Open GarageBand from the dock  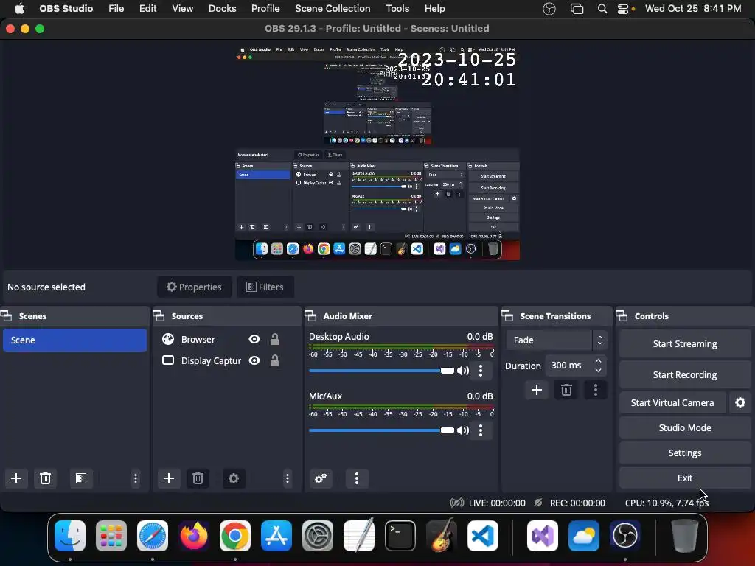click(x=442, y=536)
